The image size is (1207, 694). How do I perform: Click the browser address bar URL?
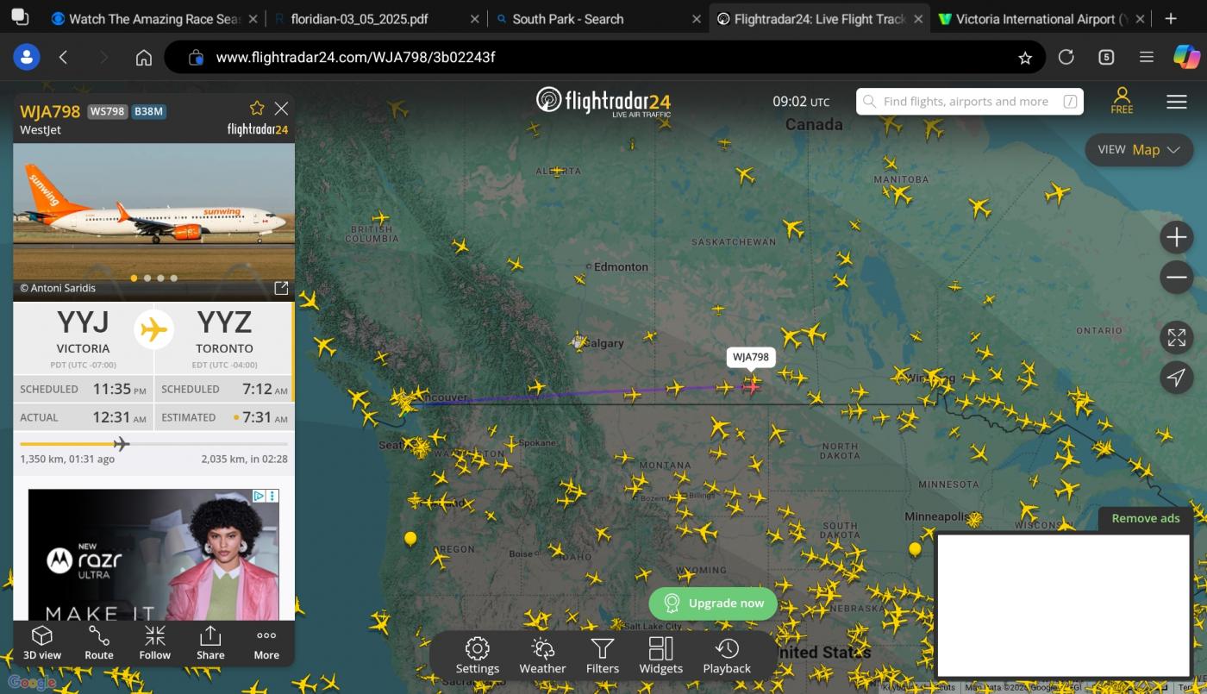coord(355,58)
